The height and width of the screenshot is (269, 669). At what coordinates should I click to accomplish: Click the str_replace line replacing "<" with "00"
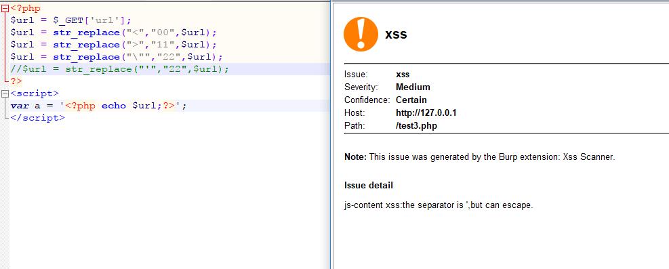[x=114, y=33]
